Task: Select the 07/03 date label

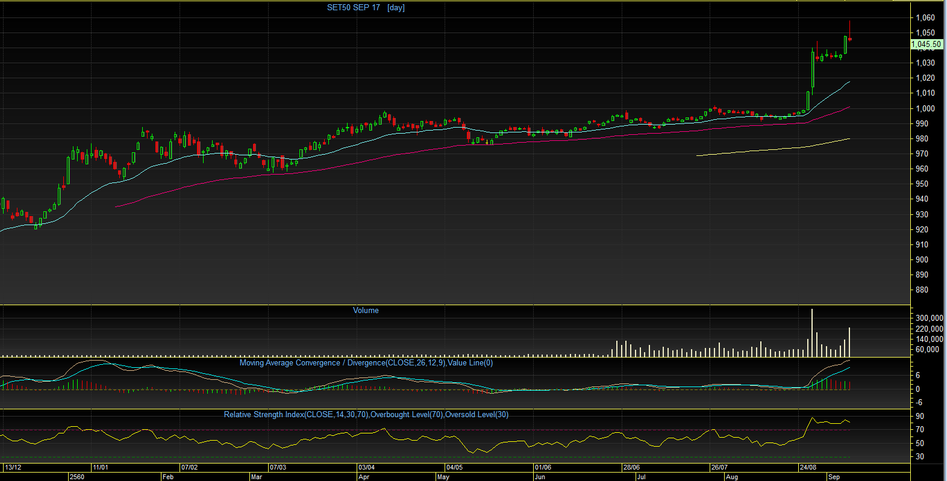Action: [278, 468]
